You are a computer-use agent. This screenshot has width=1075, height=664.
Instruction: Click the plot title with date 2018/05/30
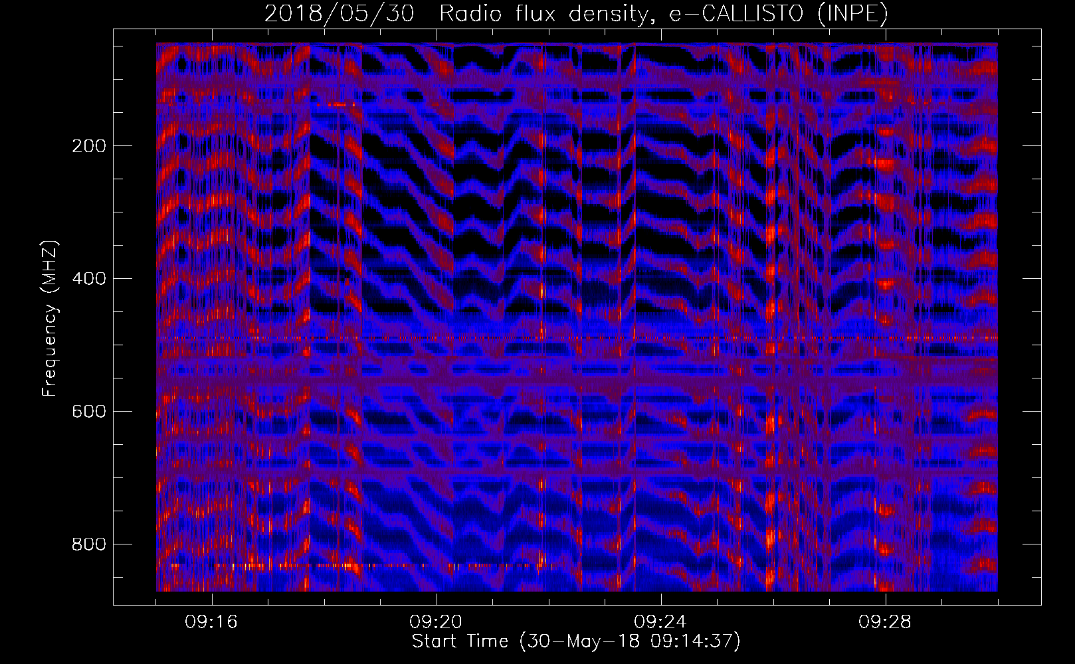click(x=576, y=13)
